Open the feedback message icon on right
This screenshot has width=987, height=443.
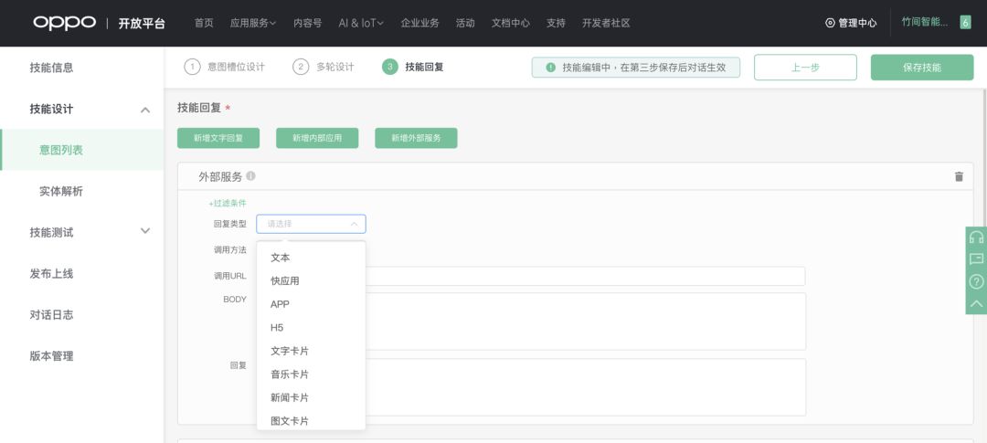976,258
